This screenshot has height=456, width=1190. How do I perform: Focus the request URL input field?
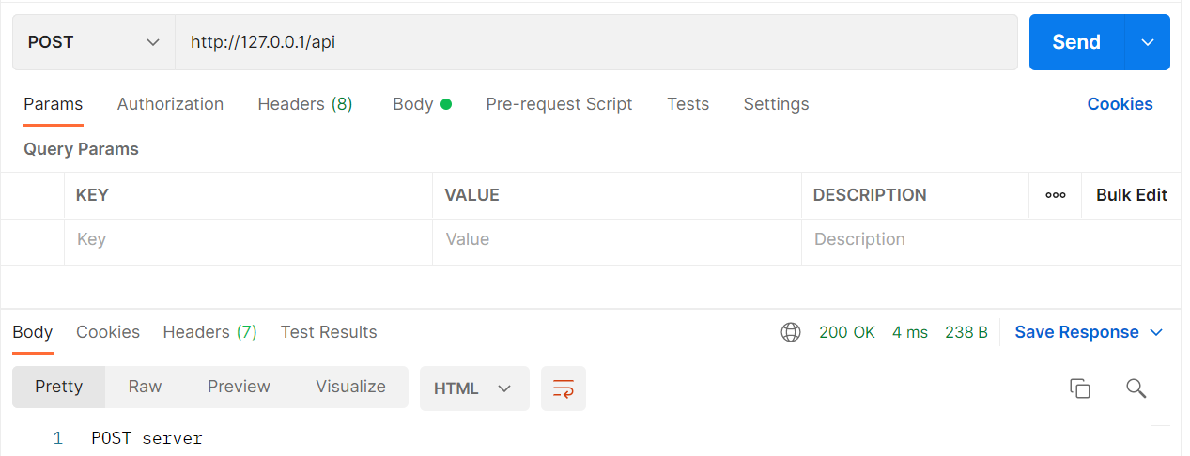point(596,42)
